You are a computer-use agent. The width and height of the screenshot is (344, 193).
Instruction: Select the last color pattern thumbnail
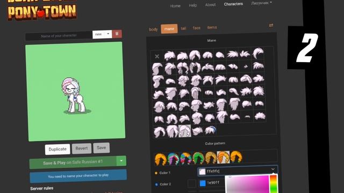pos(236,157)
